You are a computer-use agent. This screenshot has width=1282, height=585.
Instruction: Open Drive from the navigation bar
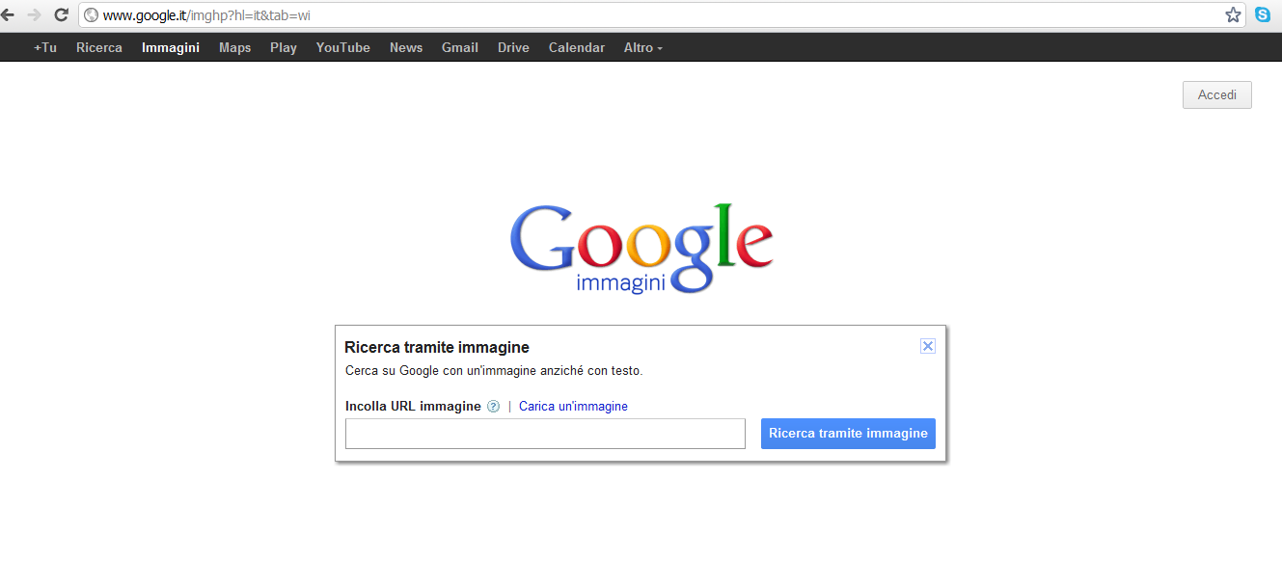click(x=513, y=47)
